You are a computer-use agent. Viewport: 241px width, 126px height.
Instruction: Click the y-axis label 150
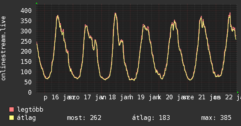click(x=26, y=62)
